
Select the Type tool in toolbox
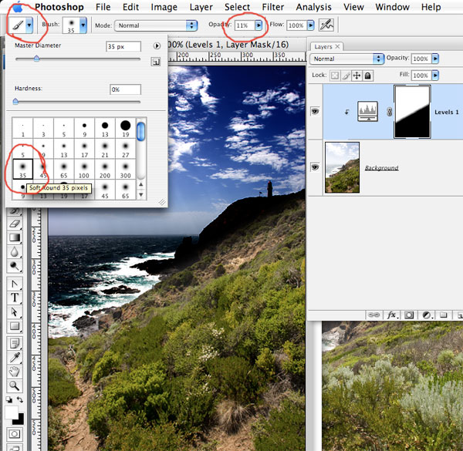pos(15,298)
